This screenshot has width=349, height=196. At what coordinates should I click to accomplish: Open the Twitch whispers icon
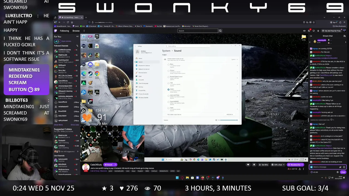coord(314,31)
